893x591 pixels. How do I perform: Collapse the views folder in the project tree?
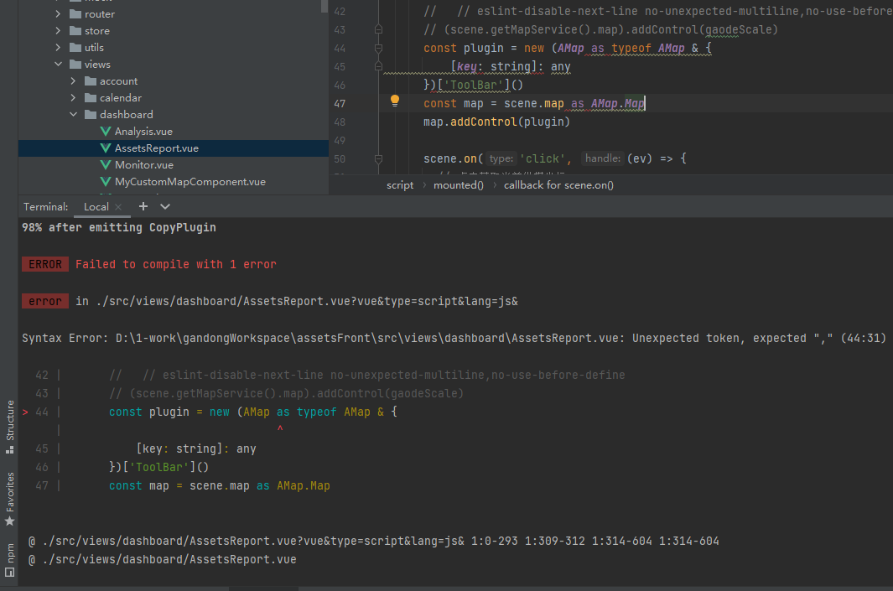(59, 64)
